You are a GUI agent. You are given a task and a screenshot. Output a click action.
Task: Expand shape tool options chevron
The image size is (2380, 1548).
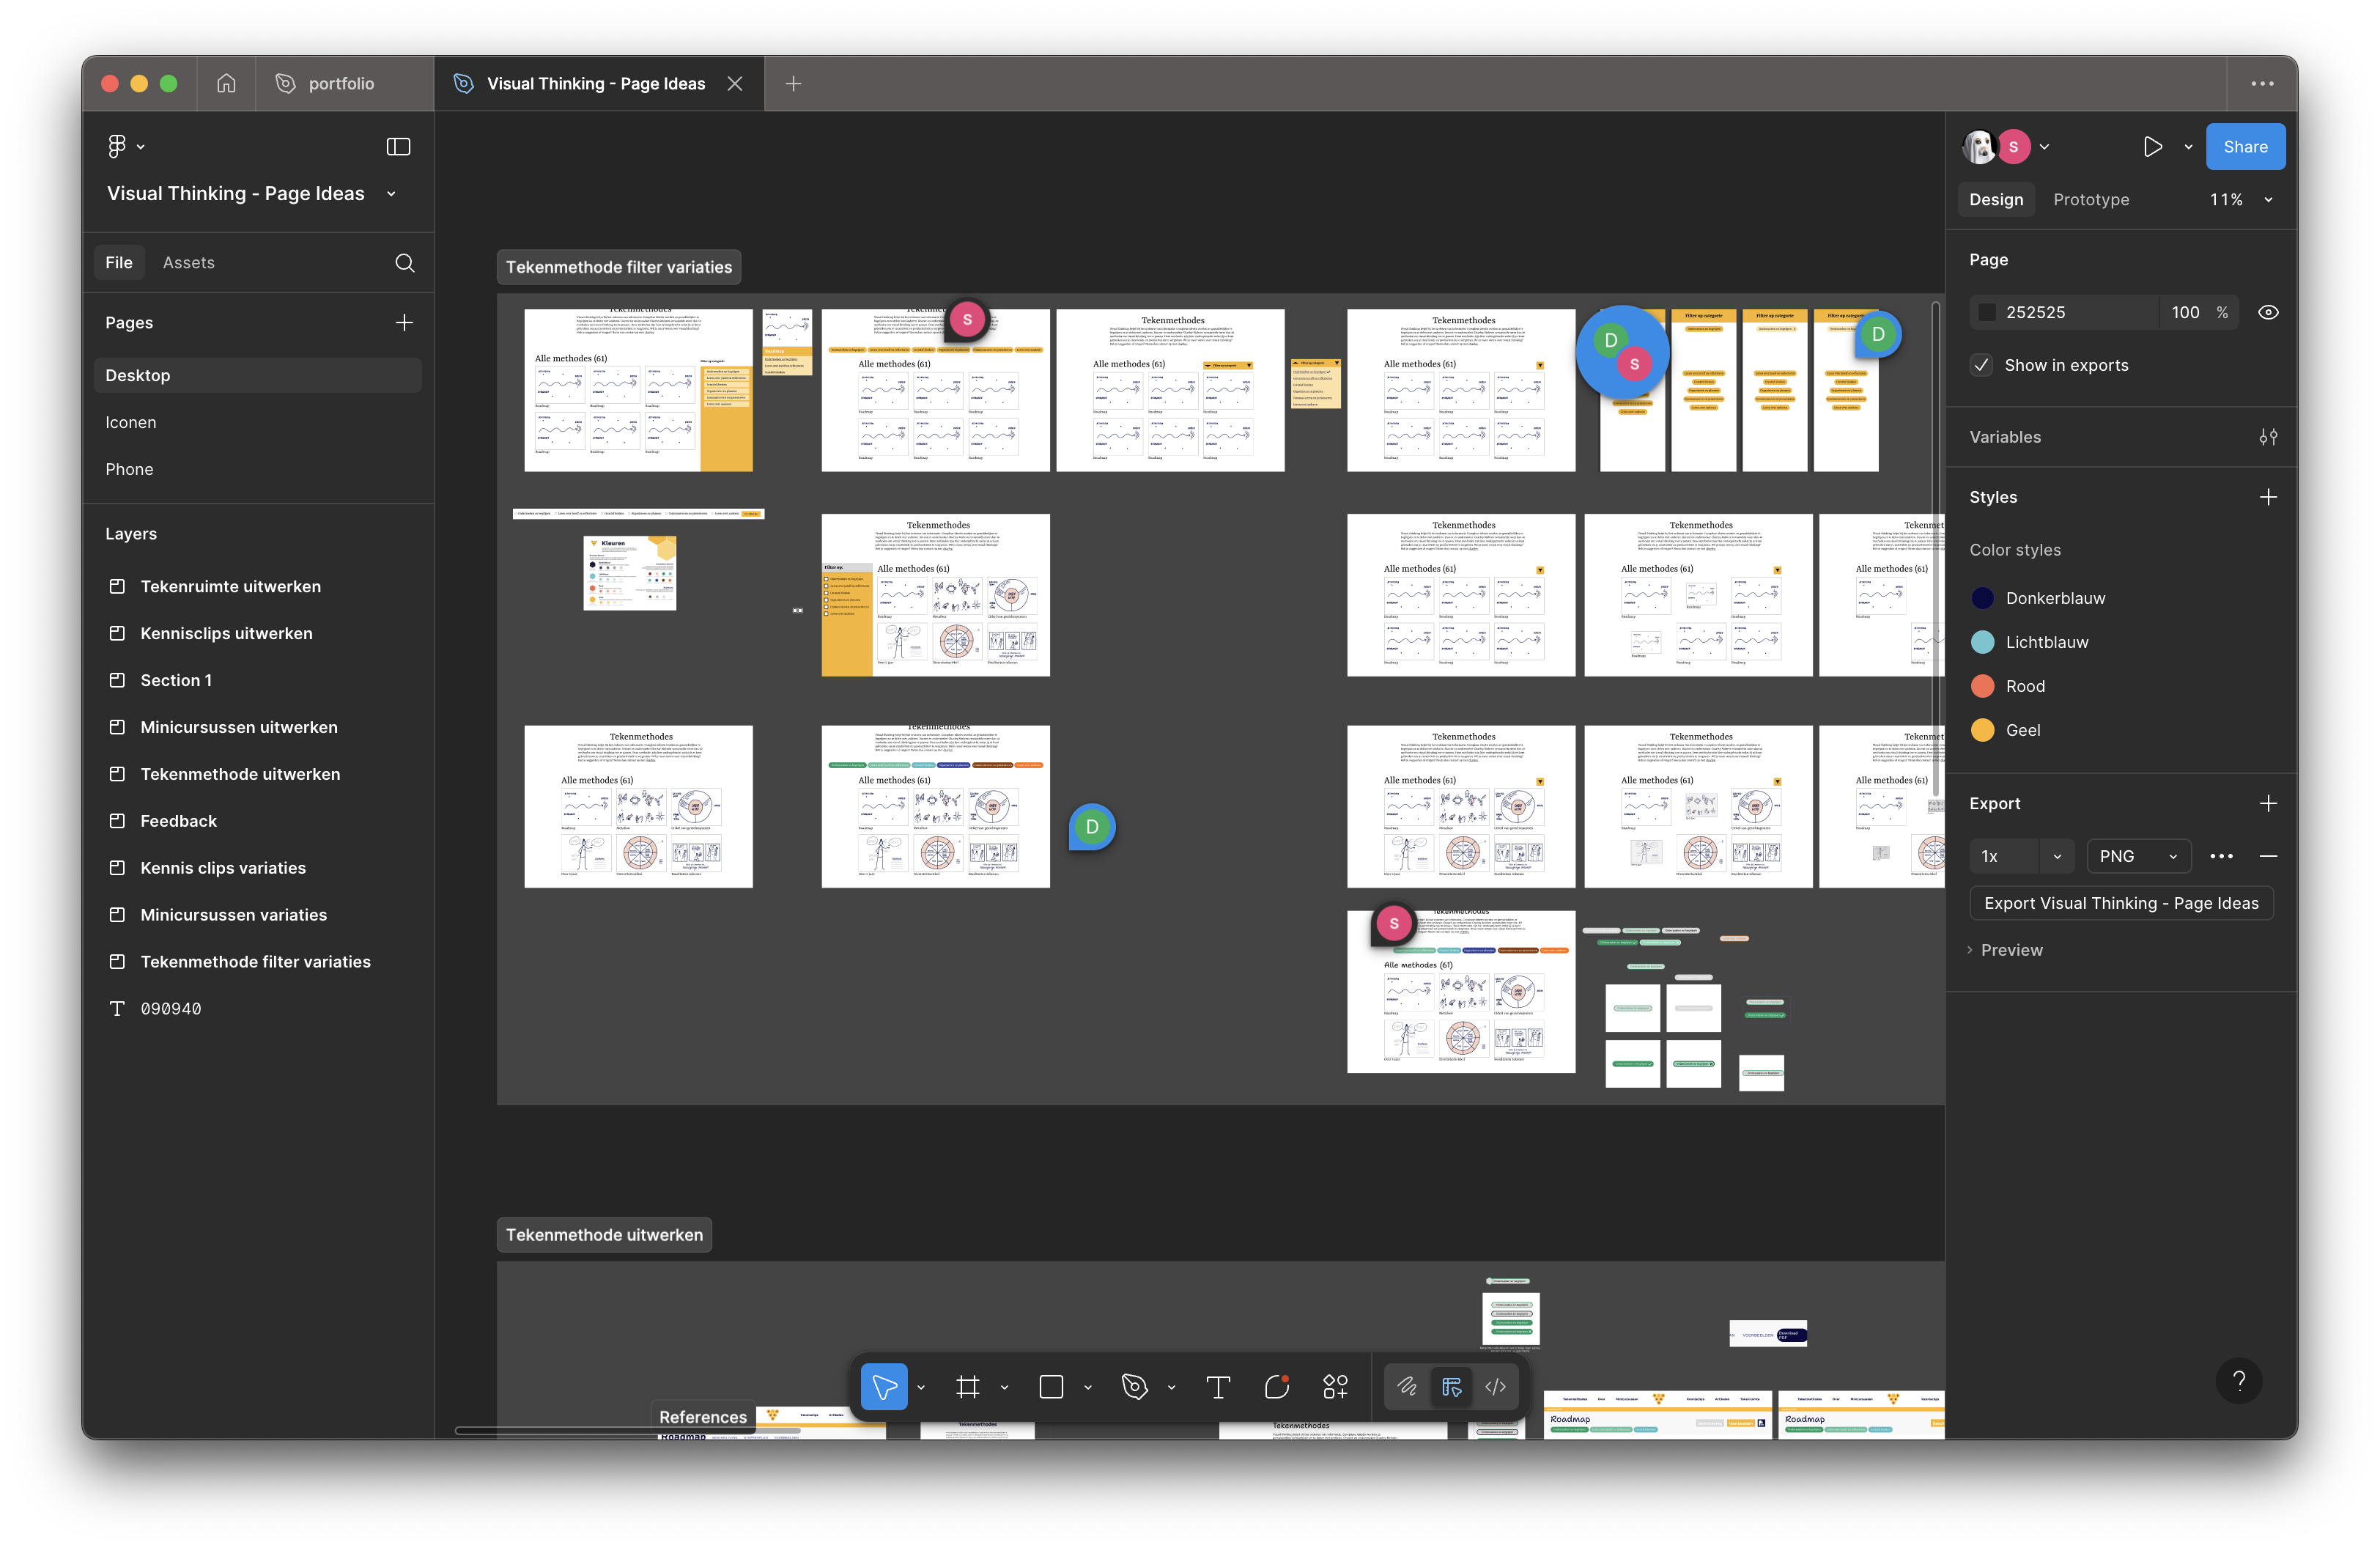(1088, 1387)
